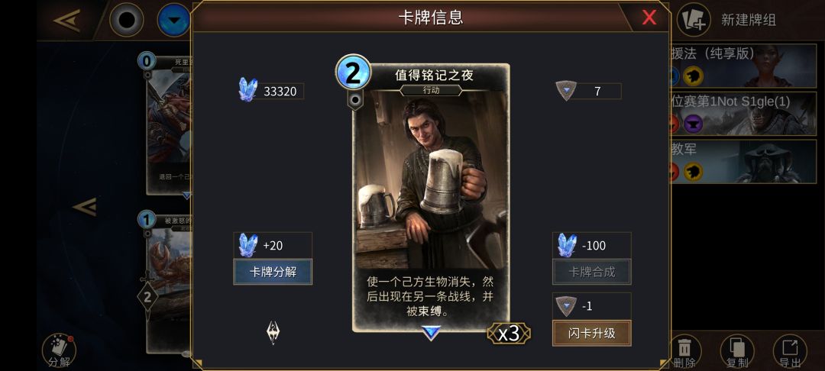Click the 分解 icon at bottom left
This screenshot has width=825, height=371.
[x=59, y=350]
